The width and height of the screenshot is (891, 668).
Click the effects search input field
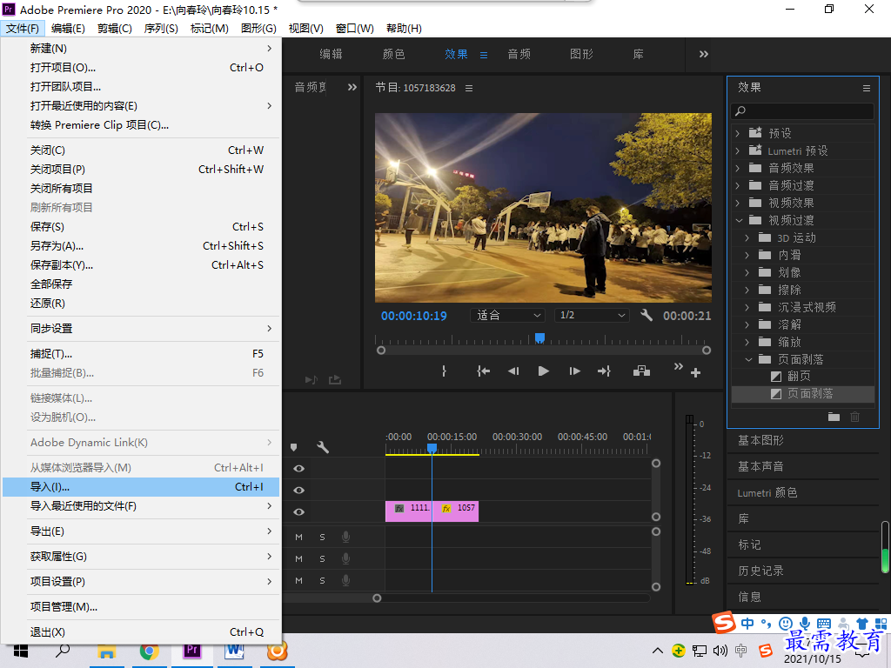[802, 110]
